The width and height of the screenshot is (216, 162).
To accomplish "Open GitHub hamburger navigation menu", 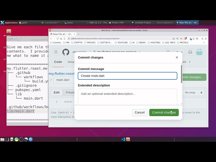I will point(56,52).
